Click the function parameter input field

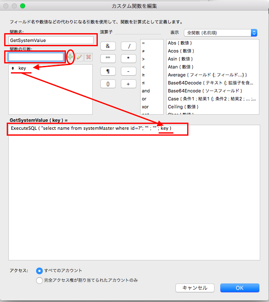(36, 57)
